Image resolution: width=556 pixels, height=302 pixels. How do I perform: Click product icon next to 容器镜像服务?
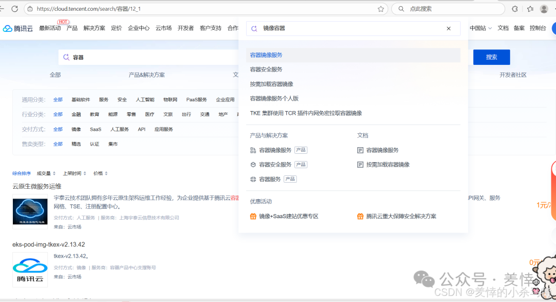pyautogui.click(x=253, y=150)
